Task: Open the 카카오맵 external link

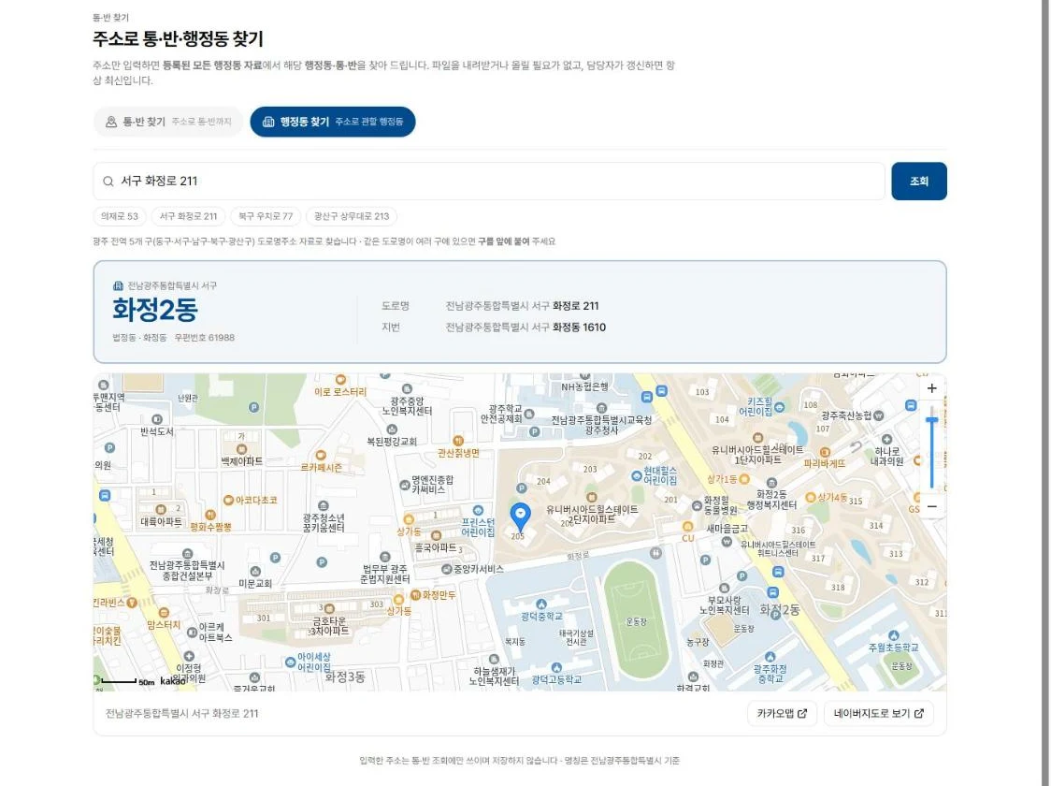Action: (x=782, y=714)
